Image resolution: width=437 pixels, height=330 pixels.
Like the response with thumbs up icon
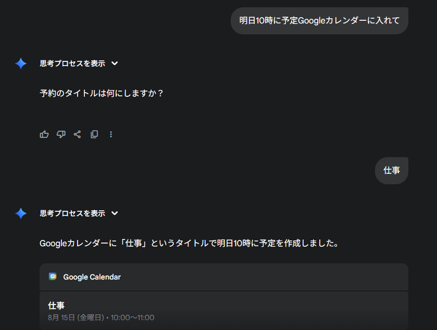pyautogui.click(x=44, y=134)
